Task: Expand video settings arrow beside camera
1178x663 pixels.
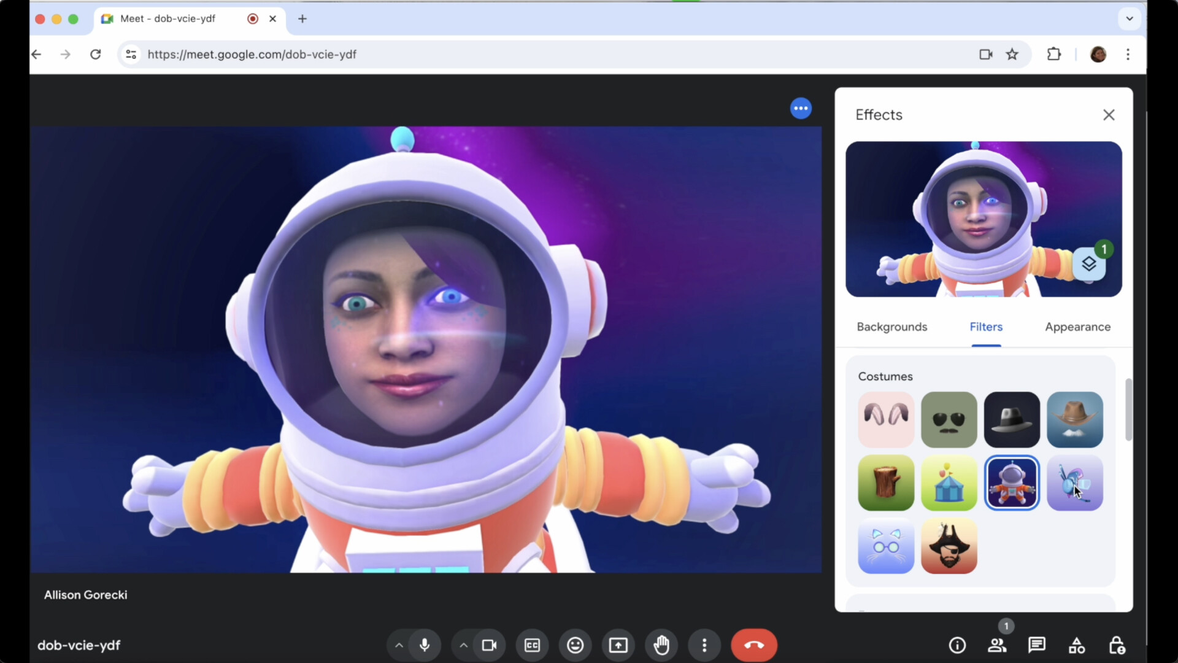Action: 464,645
